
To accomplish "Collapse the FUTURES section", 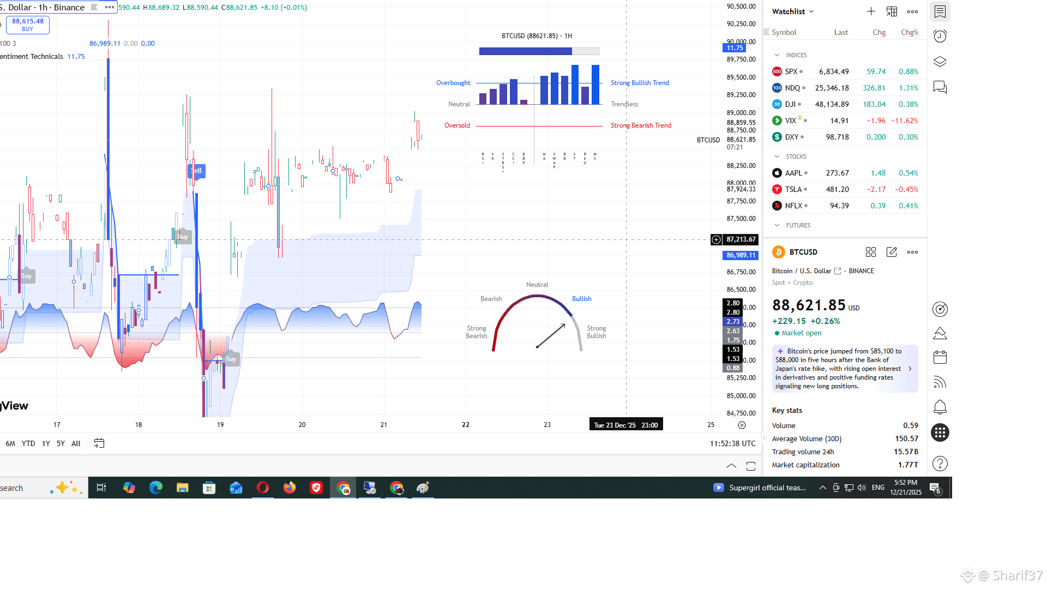I will [777, 225].
